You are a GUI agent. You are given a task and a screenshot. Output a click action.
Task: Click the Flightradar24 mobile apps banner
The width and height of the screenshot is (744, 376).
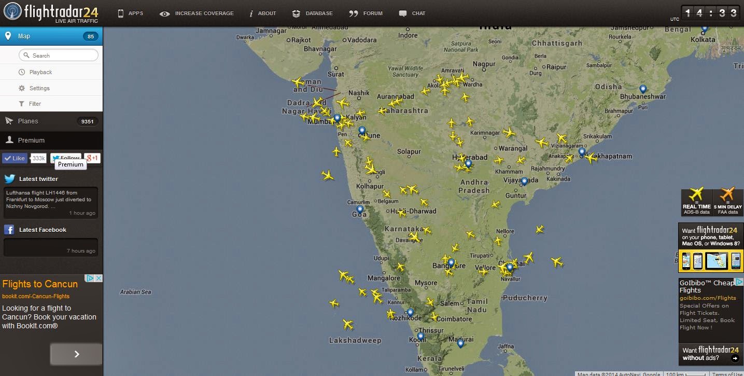tap(711, 248)
